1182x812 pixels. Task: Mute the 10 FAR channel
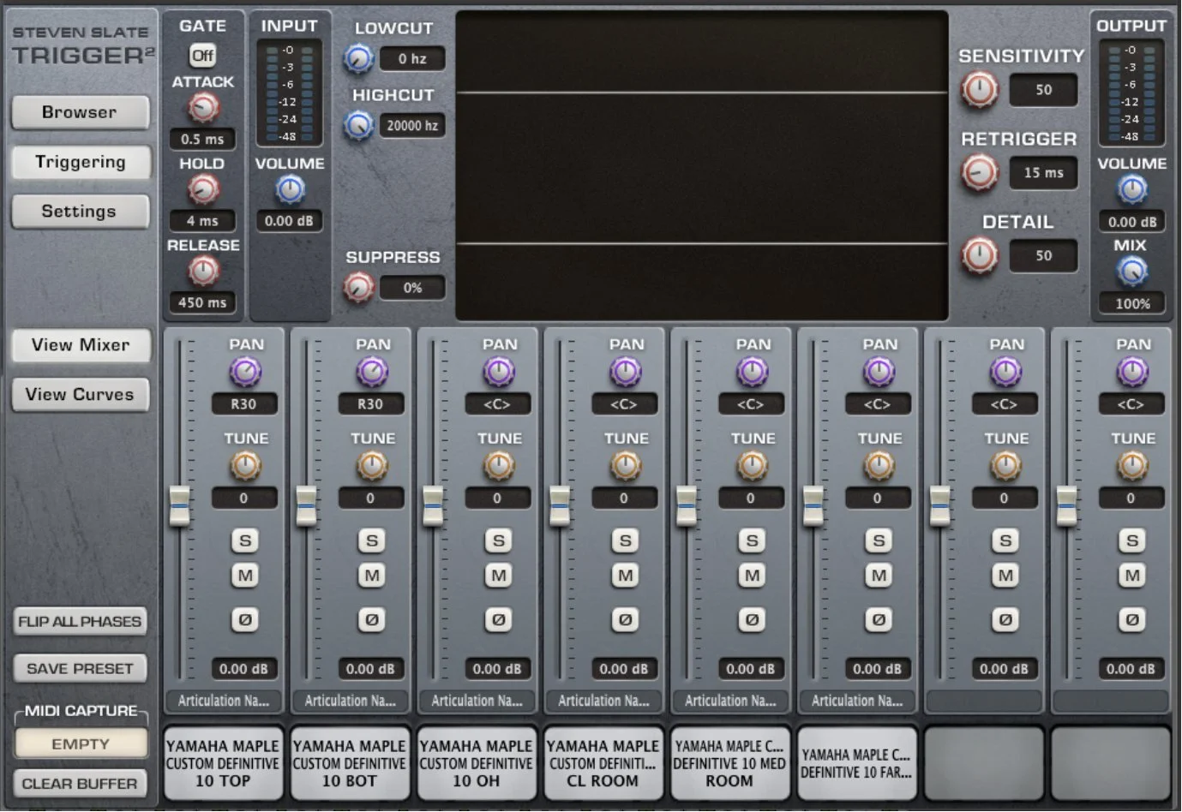click(x=879, y=576)
